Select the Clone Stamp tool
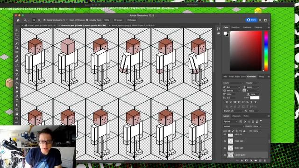 (x=17, y=70)
